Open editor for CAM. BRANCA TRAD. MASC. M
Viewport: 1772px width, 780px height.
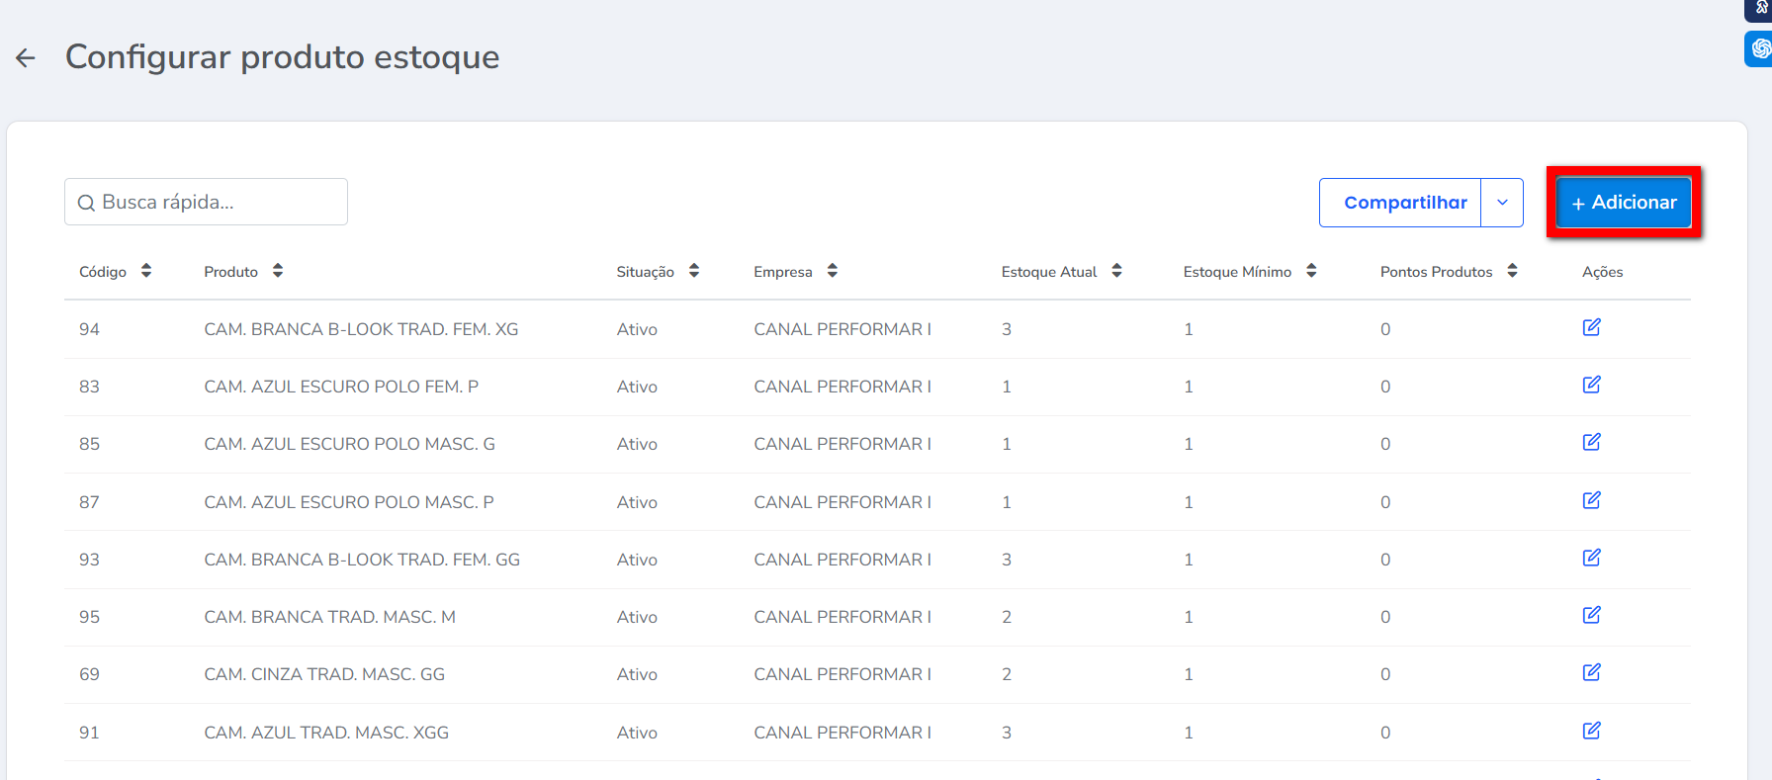[x=1591, y=615]
